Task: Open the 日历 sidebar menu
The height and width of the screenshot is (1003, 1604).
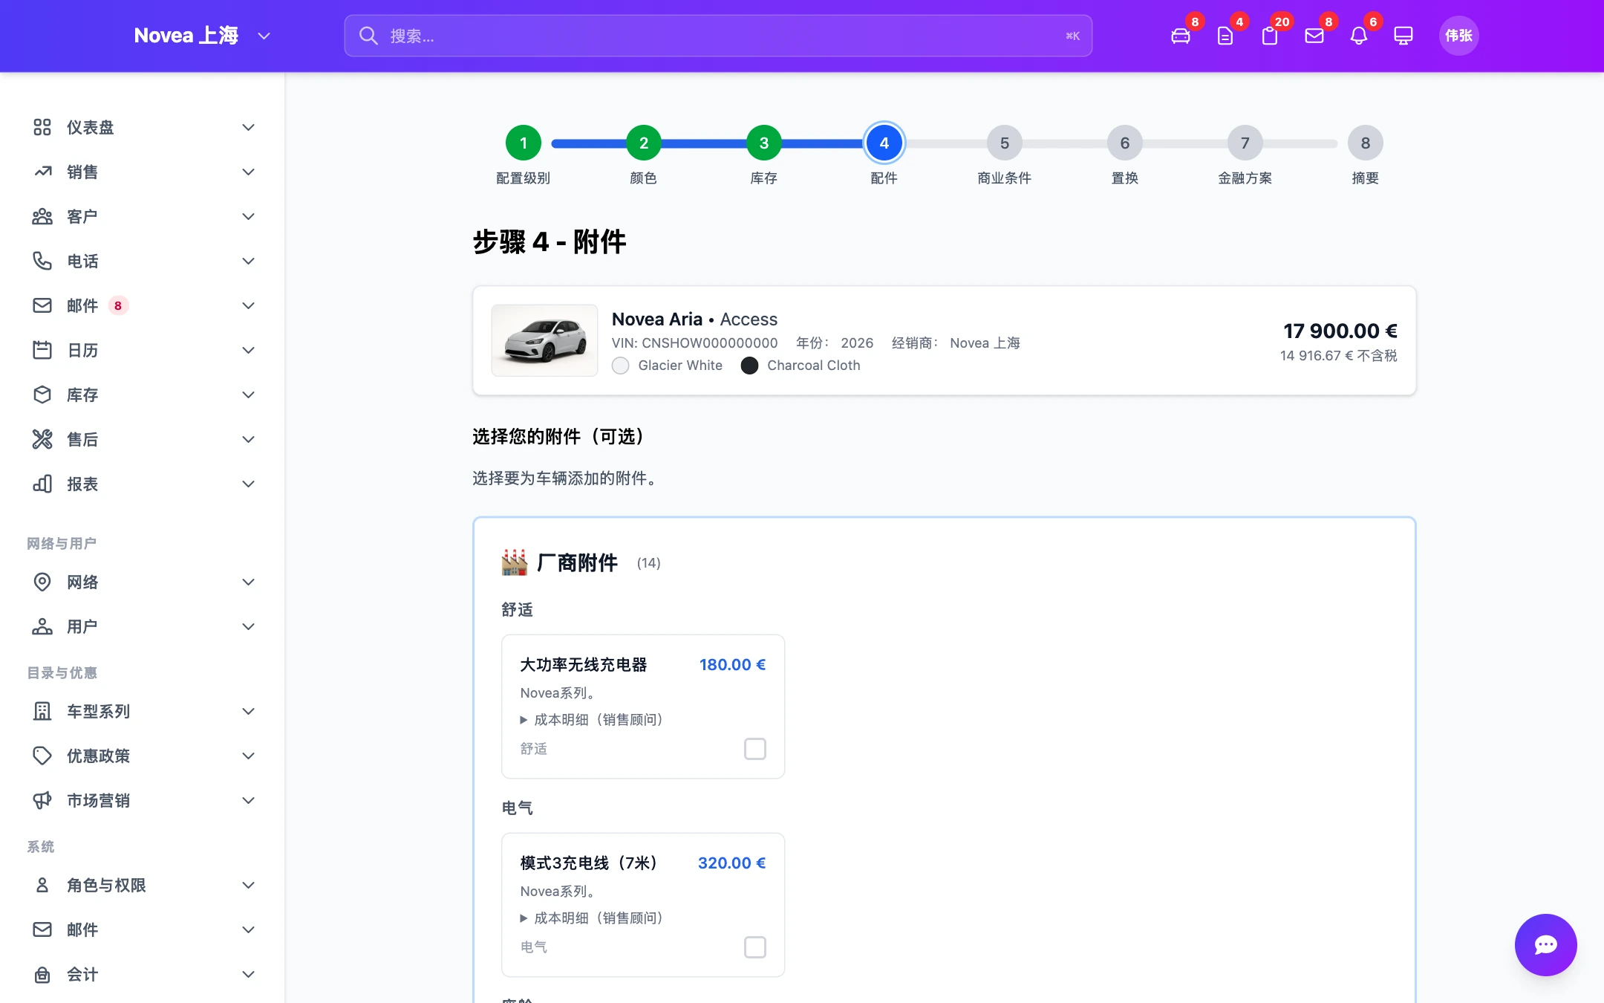Action: [x=143, y=350]
